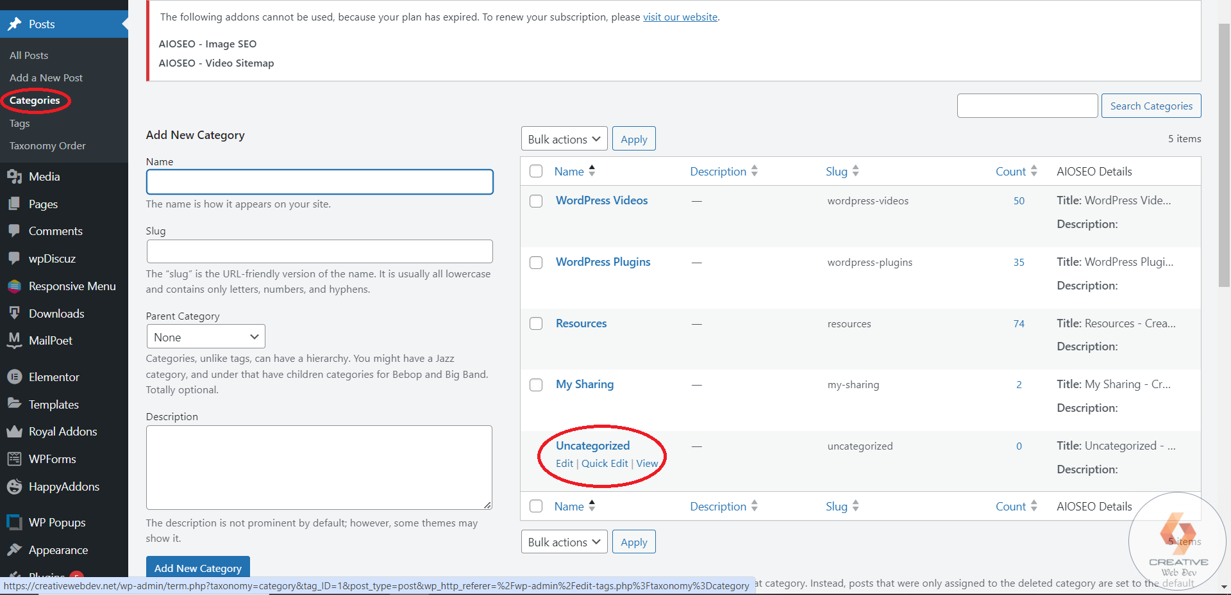Select Categories submenu item
The height and width of the screenshot is (595, 1231).
(x=35, y=101)
